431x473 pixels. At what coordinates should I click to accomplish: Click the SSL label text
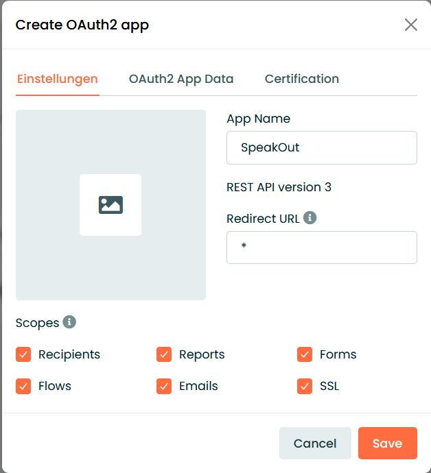329,386
